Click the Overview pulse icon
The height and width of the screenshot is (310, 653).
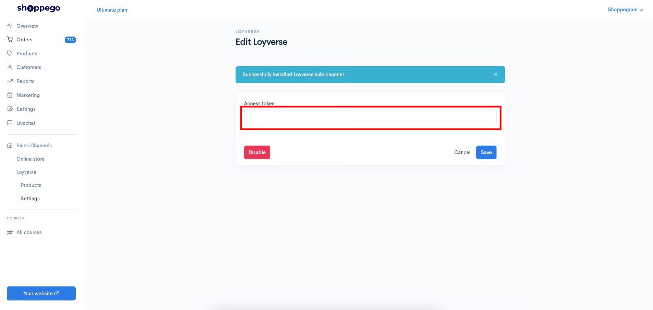10,26
